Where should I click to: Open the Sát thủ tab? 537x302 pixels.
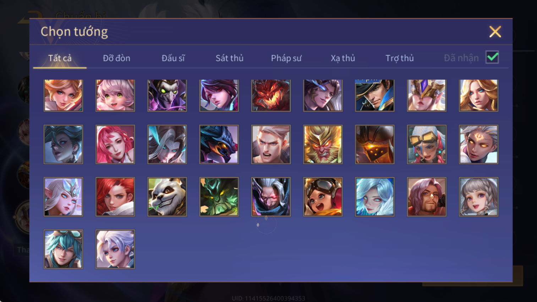click(230, 58)
